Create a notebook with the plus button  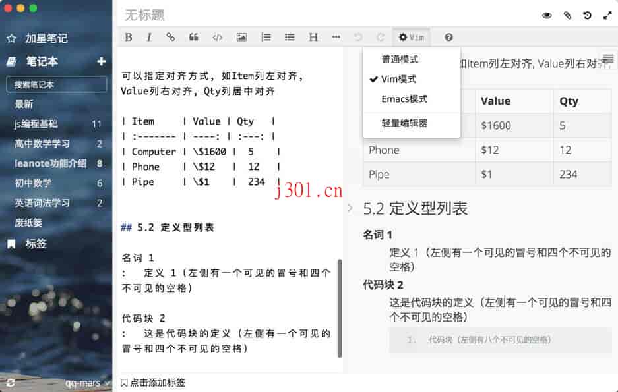(101, 61)
